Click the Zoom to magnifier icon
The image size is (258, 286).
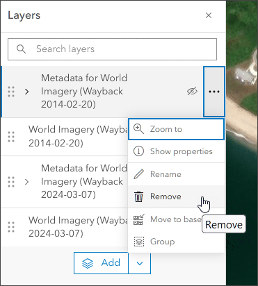[x=138, y=129]
